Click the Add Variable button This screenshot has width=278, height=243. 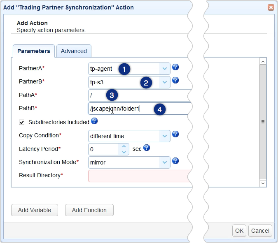click(35, 210)
